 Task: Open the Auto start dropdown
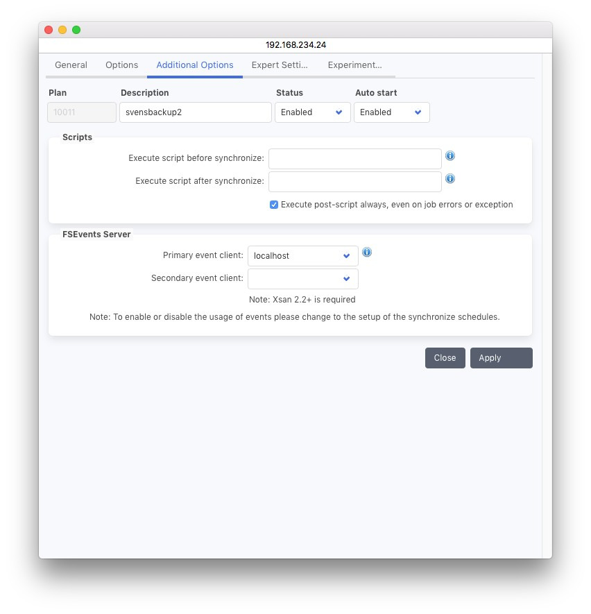[391, 112]
